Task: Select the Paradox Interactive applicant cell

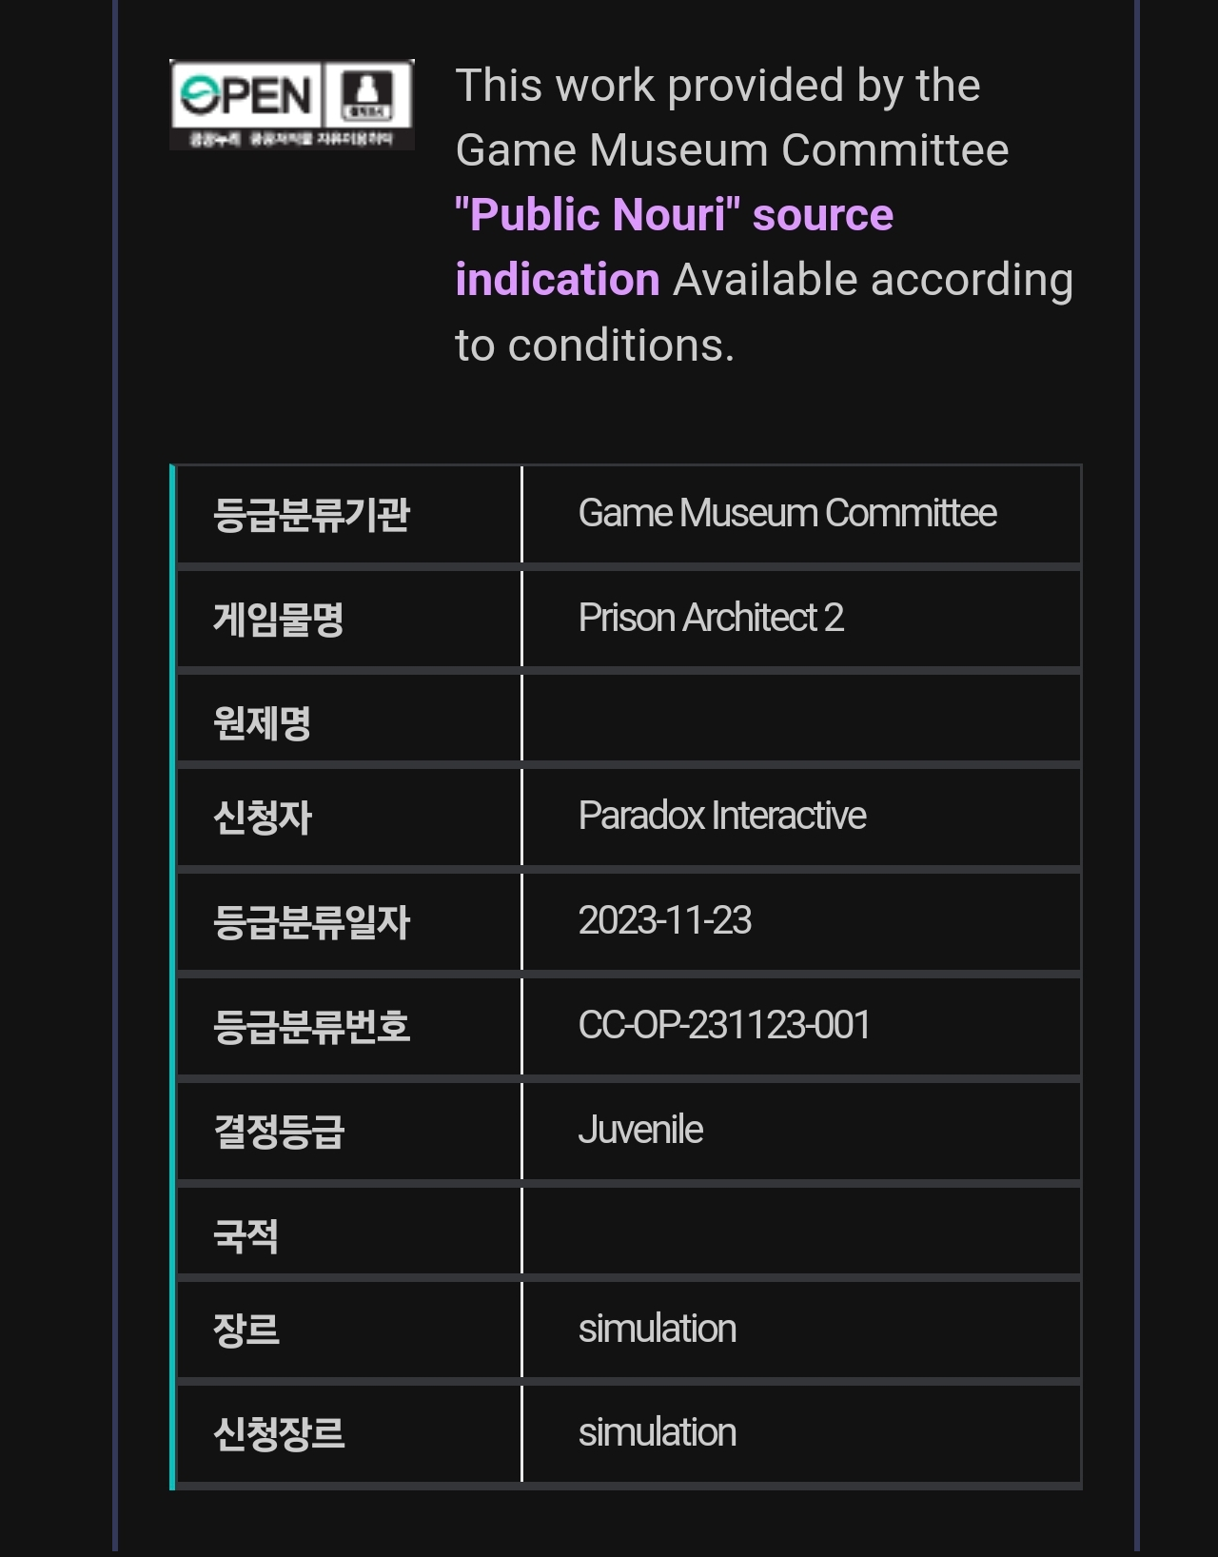Action: (x=722, y=817)
